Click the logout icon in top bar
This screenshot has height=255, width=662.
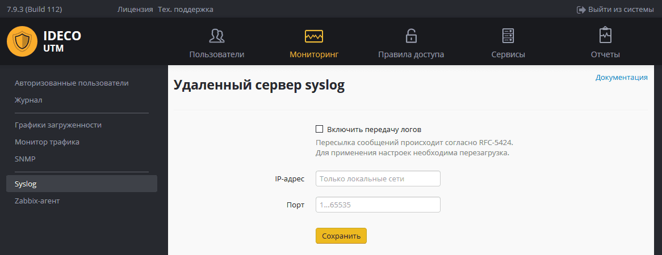(581, 10)
